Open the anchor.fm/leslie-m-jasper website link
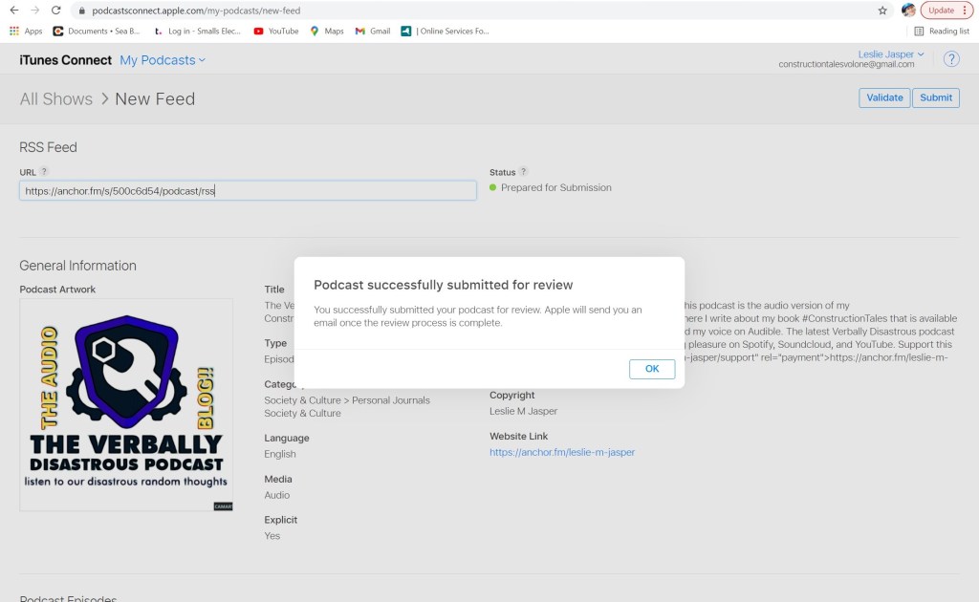Image resolution: width=979 pixels, height=602 pixels. [x=562, y=452]
